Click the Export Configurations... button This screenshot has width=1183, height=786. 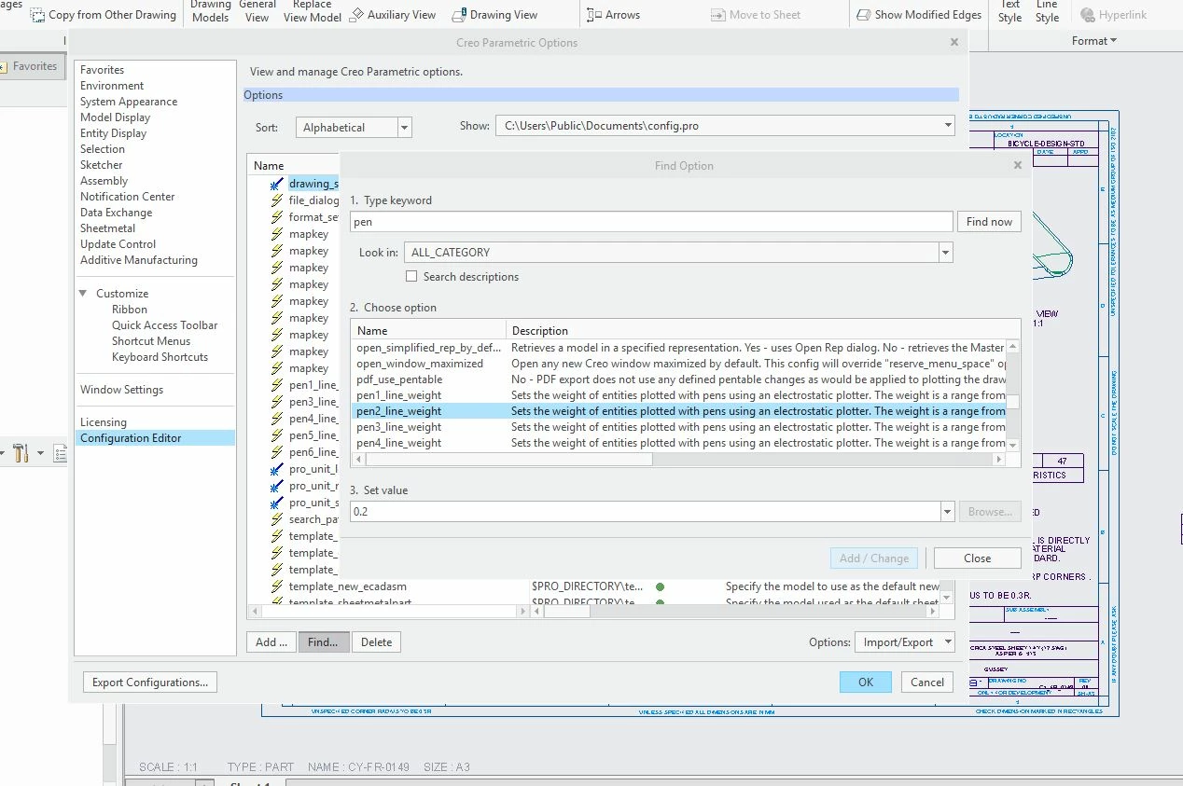[150, 683]
